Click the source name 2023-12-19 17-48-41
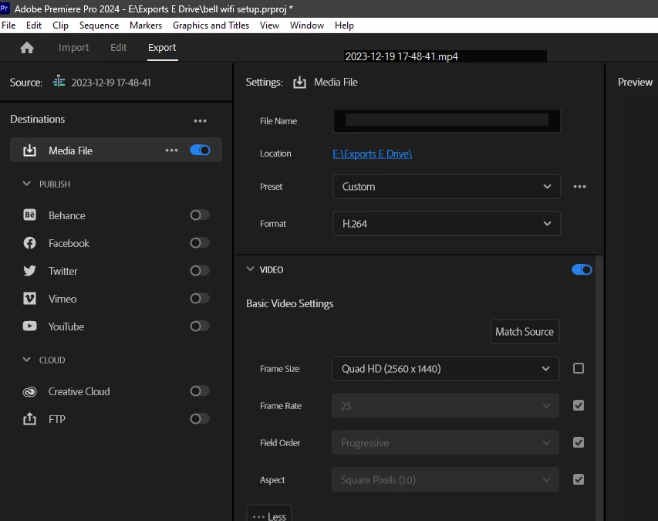The image size is (658, 521). point(111,83)
